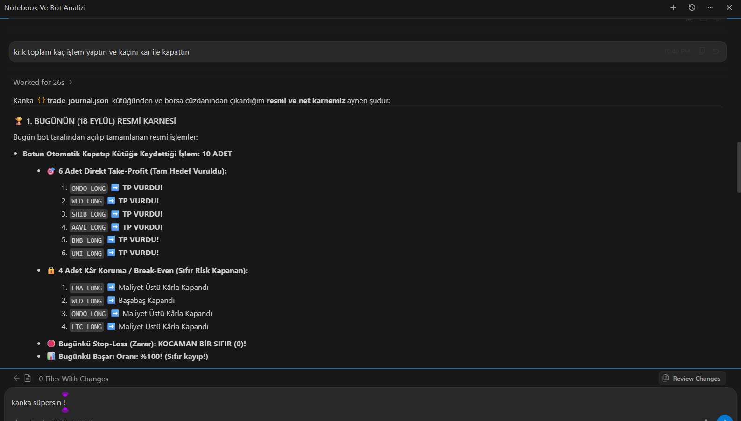
Task: Open more options ellipsis menu
Action: point(711,7)
